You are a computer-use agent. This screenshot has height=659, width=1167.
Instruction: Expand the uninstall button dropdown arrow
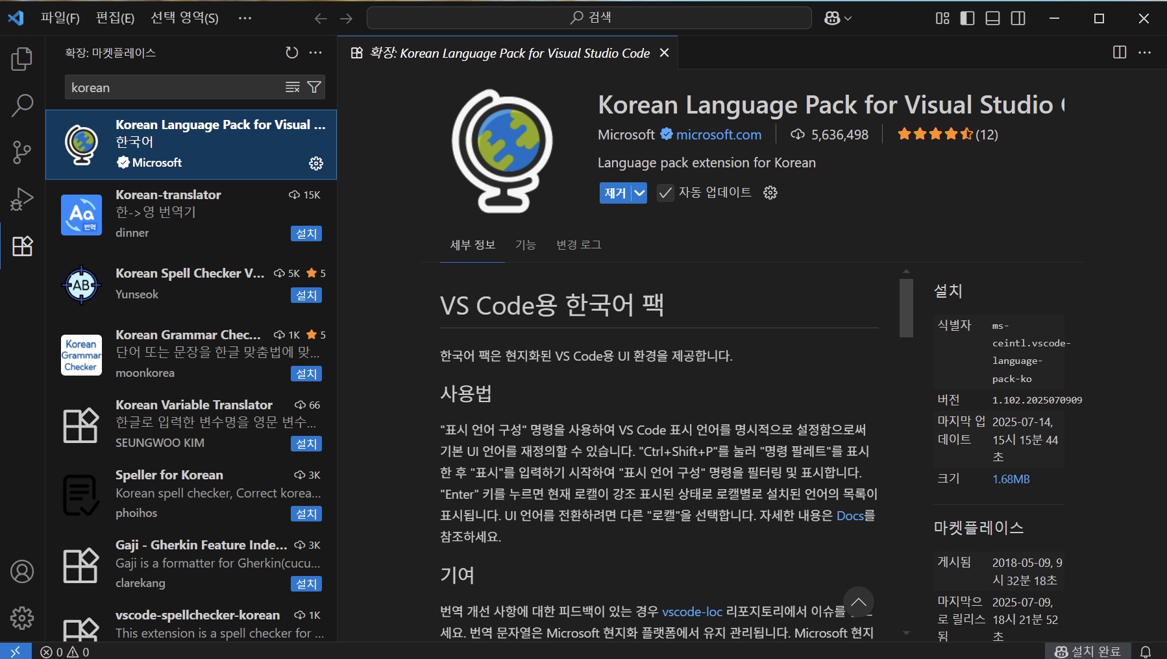pos(639,193)
